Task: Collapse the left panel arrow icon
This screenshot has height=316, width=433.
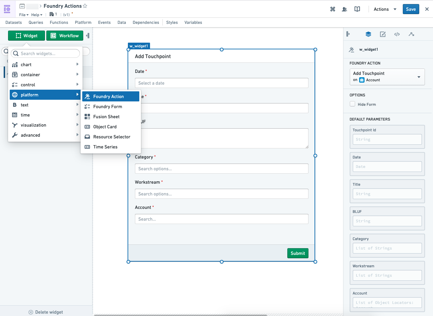Action: (x=88, y=36)
